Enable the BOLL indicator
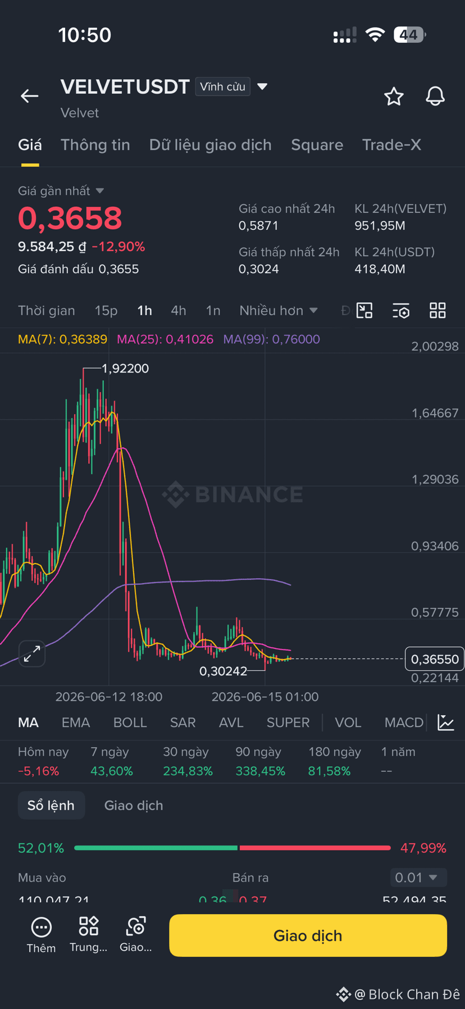 pyautogui.click(x=130, y=722)
